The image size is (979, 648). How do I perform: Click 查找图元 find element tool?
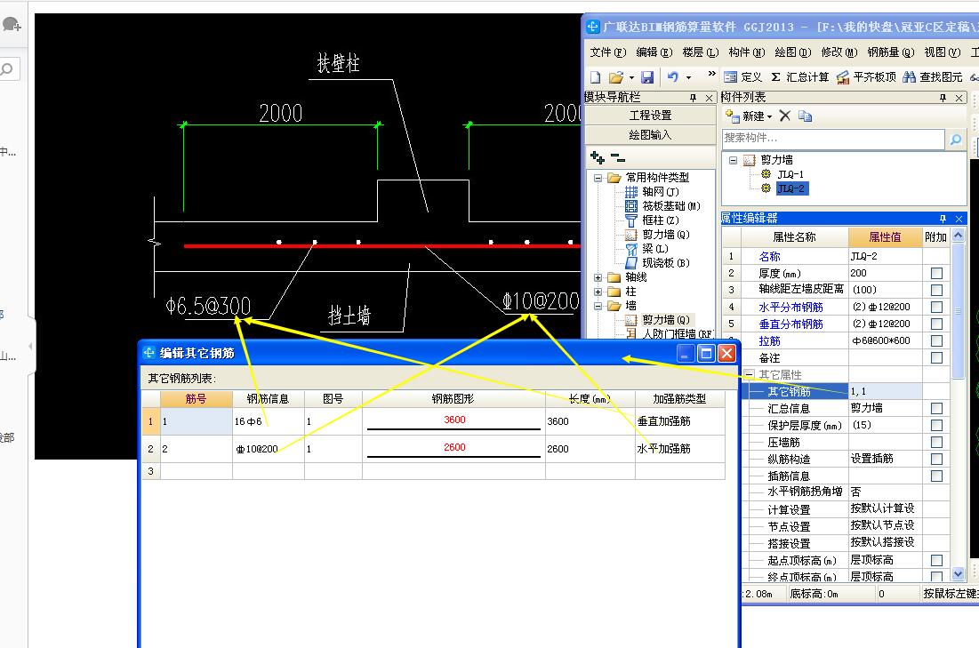(932, 76)
